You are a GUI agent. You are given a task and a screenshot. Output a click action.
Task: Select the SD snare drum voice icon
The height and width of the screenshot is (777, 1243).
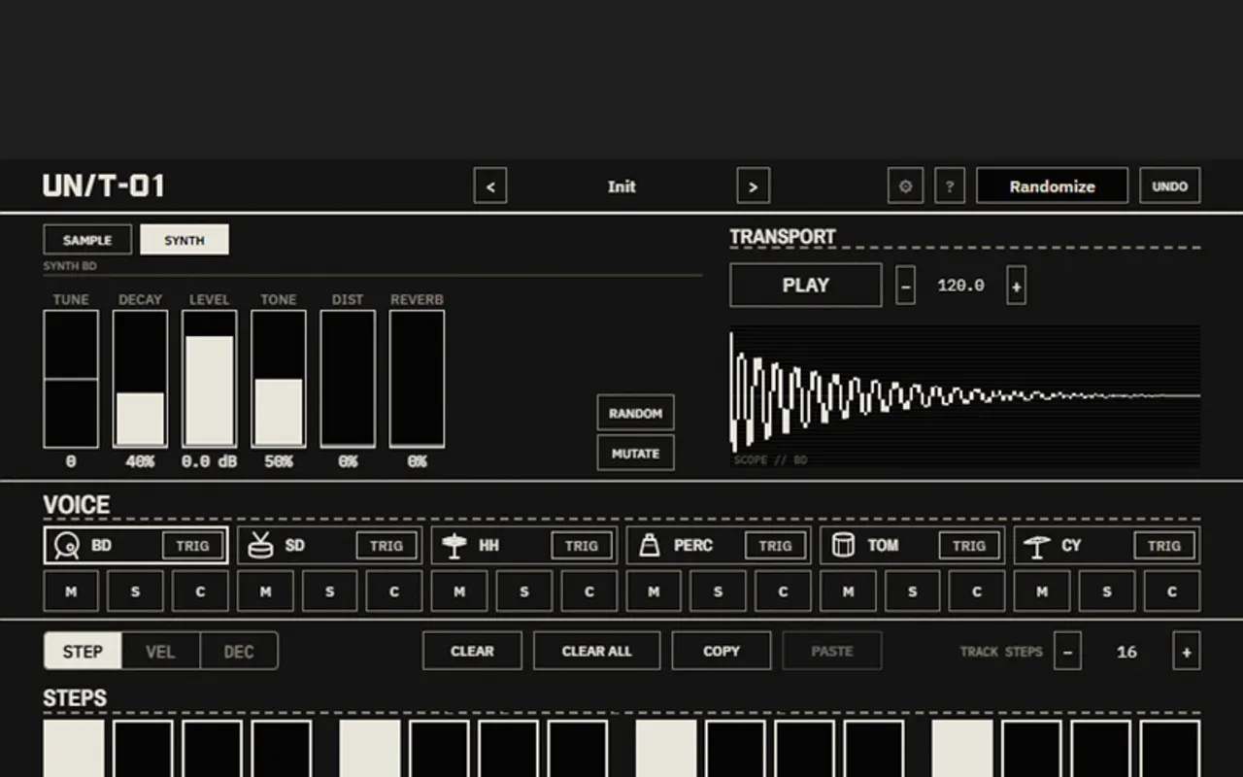tap(260, 546)
